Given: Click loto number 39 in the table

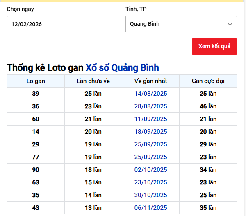Looking at the screenshot, I should pos(36,94).
